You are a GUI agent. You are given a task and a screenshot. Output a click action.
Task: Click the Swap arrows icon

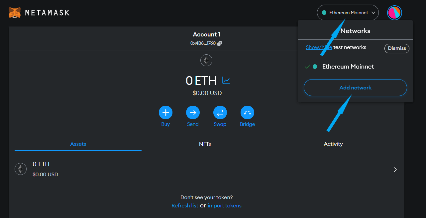pos(220,113)
